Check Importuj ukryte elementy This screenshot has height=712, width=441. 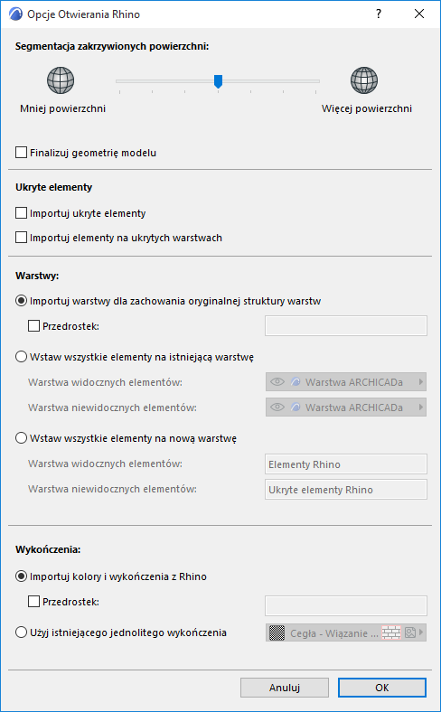point(22,212)
